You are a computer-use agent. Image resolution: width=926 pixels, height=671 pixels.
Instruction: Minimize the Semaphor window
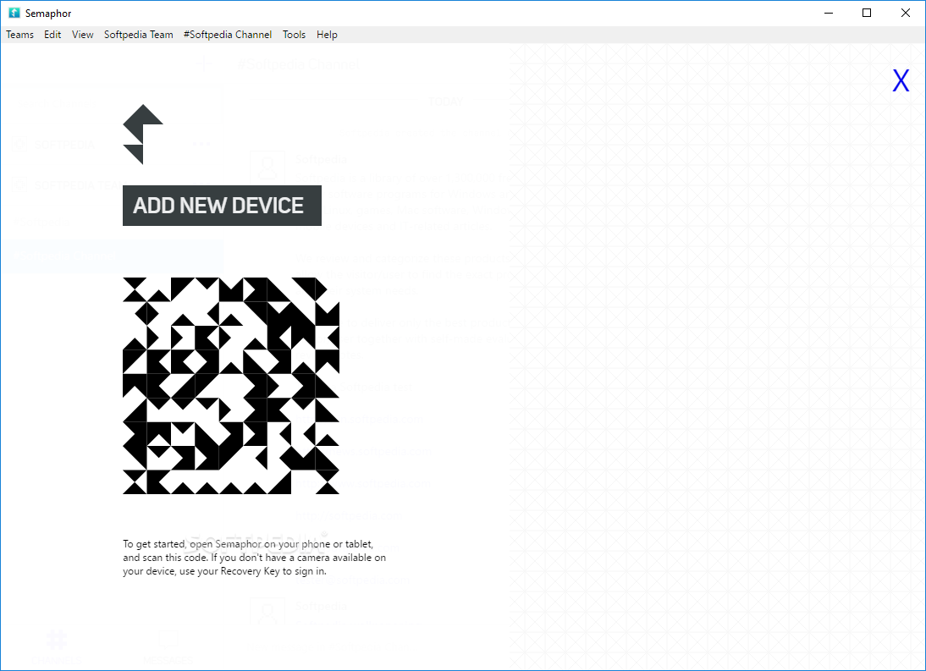pos(829,13)
